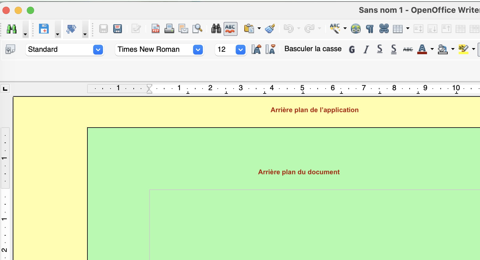Click the left indent marker on ruler

[x=149, y=91]
